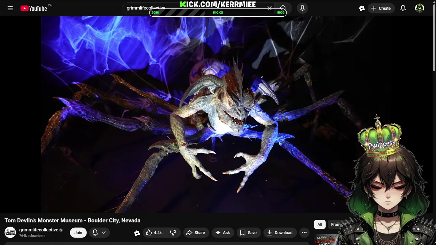Click the sparkle icon left of Create
This screenshot has width=436, height=245.
tap(362, 8)
